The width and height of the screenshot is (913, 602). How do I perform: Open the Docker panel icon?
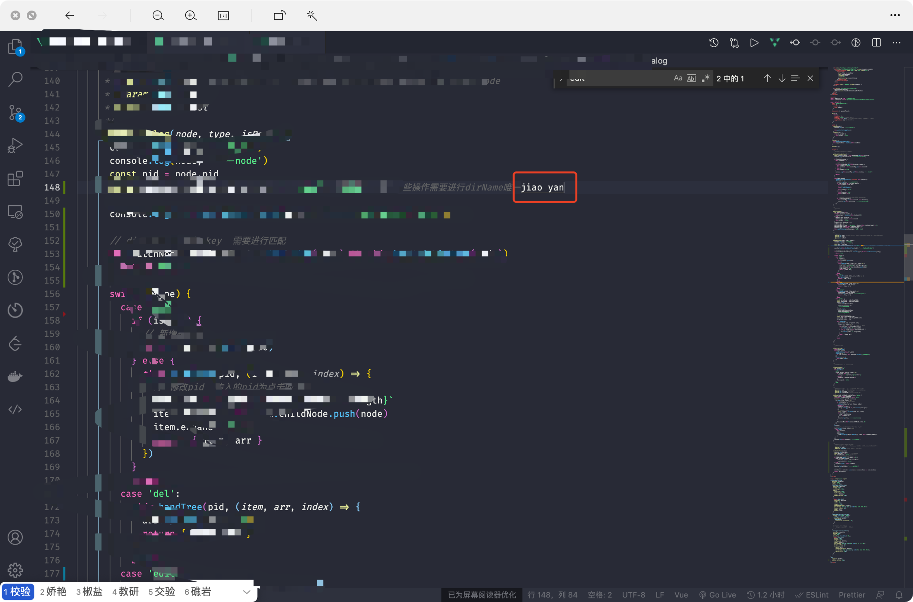tap(15, 377)
